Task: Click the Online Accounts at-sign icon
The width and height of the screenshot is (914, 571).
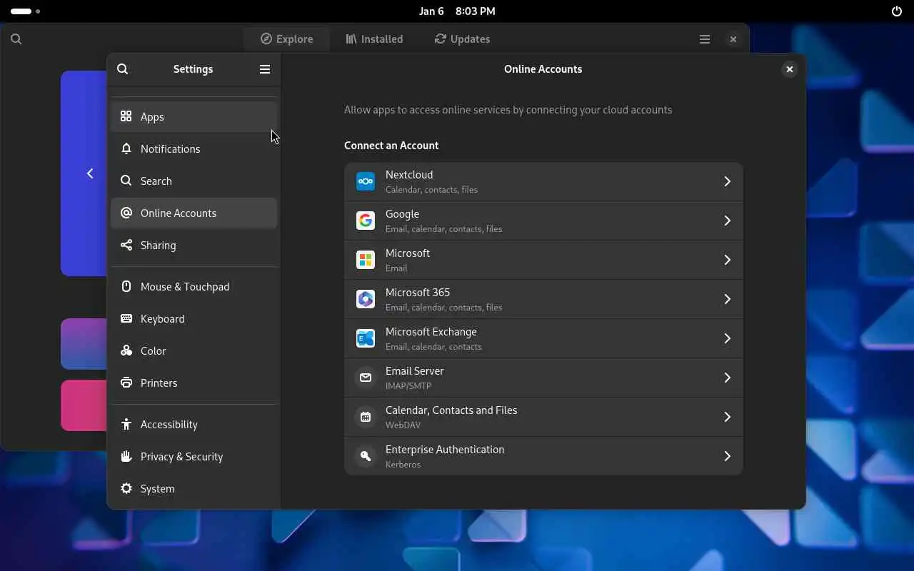Action: [x=126, y=213]
